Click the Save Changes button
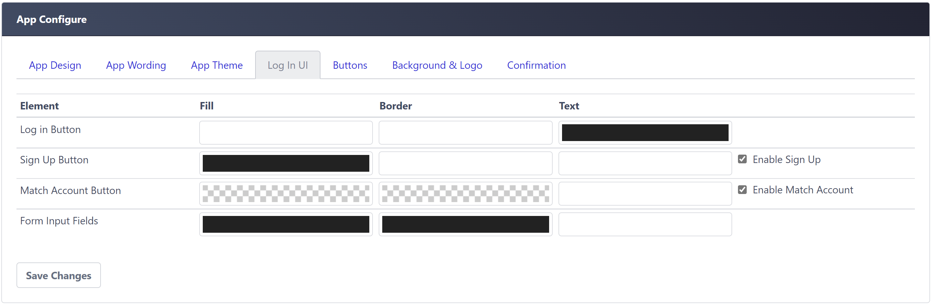The height and width of the screenshot is (306, 932). [59, 276]
